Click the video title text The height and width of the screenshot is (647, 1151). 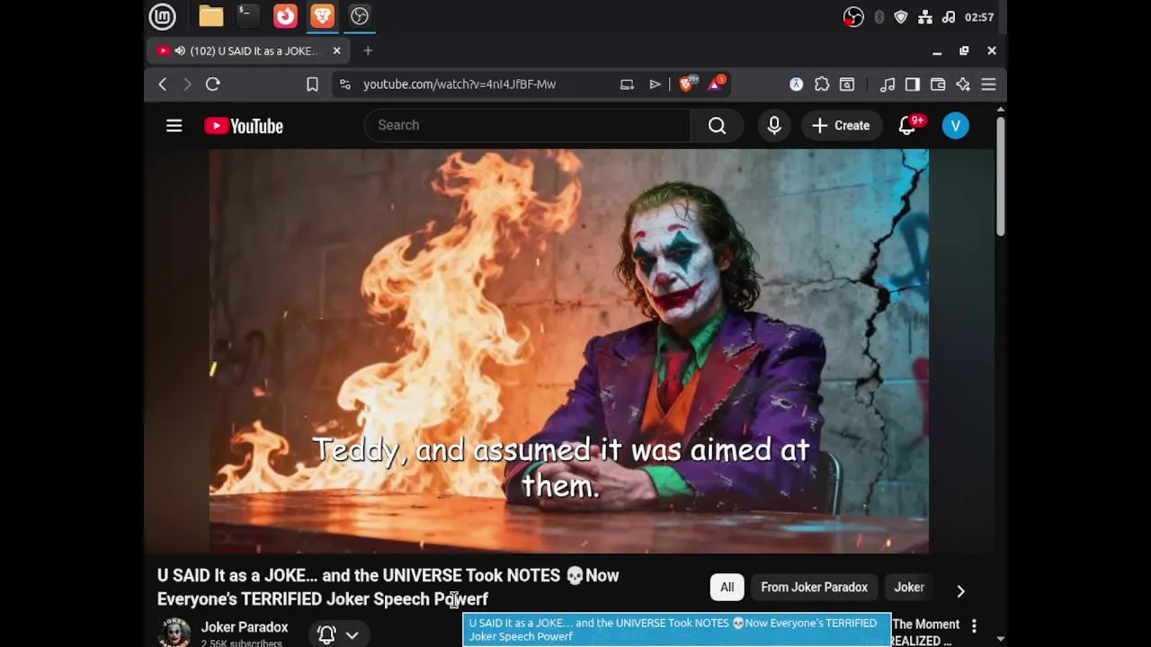388,587
